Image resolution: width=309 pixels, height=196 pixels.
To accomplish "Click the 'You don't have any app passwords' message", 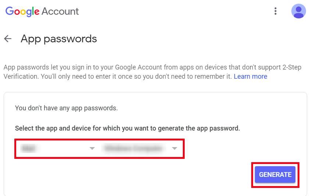I will [x=66, y=108].
